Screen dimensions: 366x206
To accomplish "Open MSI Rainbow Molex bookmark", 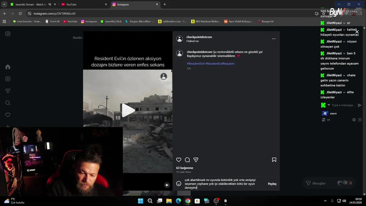I will [206, 21].
